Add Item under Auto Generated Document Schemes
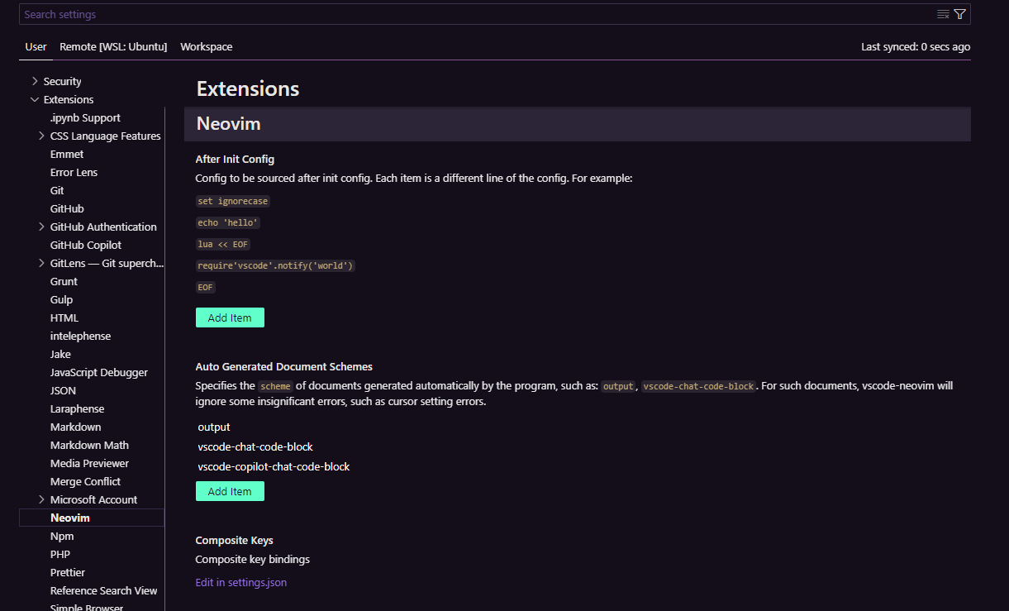The image size is (1009, 611). tap(230, 491)
